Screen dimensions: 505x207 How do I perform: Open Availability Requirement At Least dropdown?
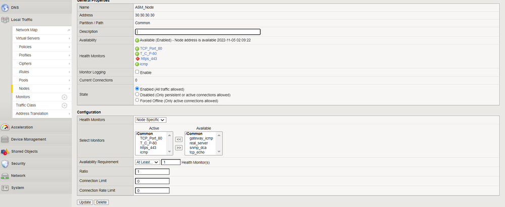(x=147, y=163)
